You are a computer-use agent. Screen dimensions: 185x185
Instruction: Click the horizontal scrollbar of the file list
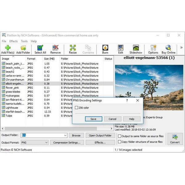coord(51,129)
